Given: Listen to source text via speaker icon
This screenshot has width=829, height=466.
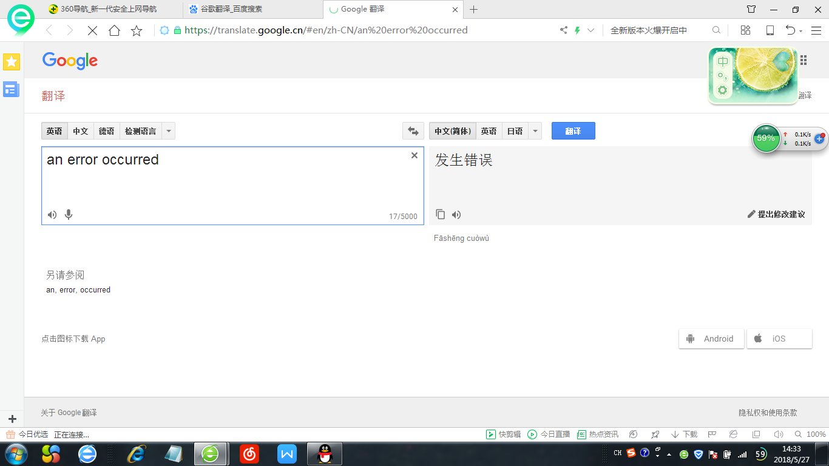Looking at the screenshot, I should point(52,214).
